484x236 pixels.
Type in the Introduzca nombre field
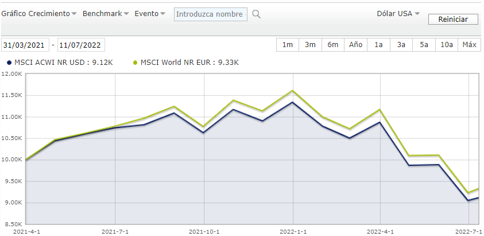pyautogui.click(x=211, y=14)
